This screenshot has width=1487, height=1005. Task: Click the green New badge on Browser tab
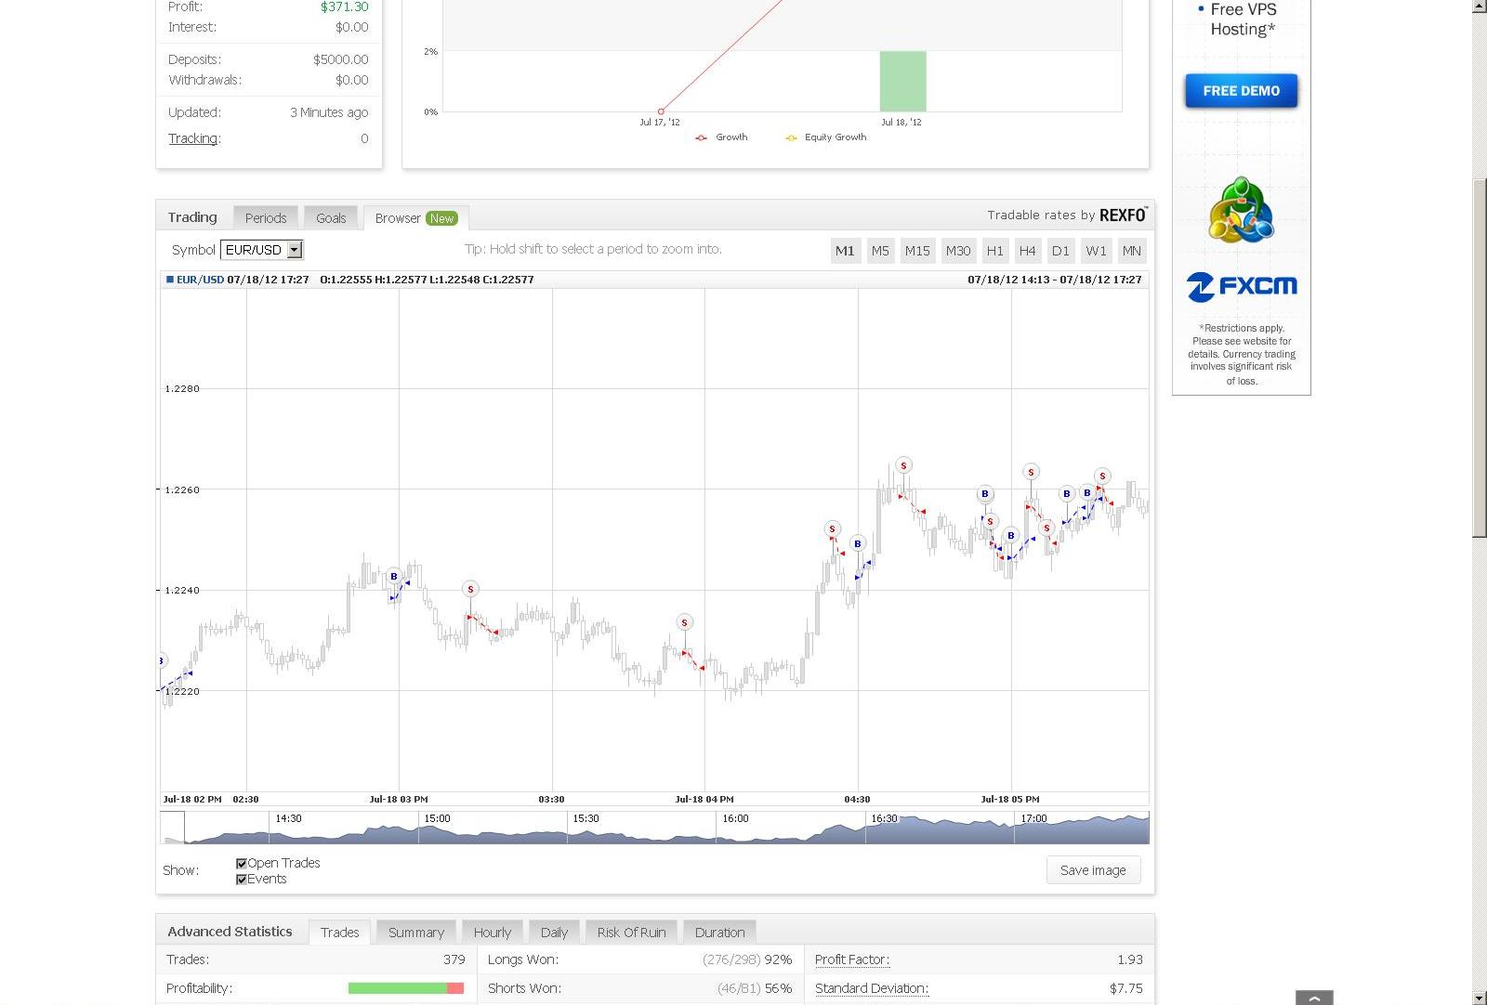coord(441,218)
